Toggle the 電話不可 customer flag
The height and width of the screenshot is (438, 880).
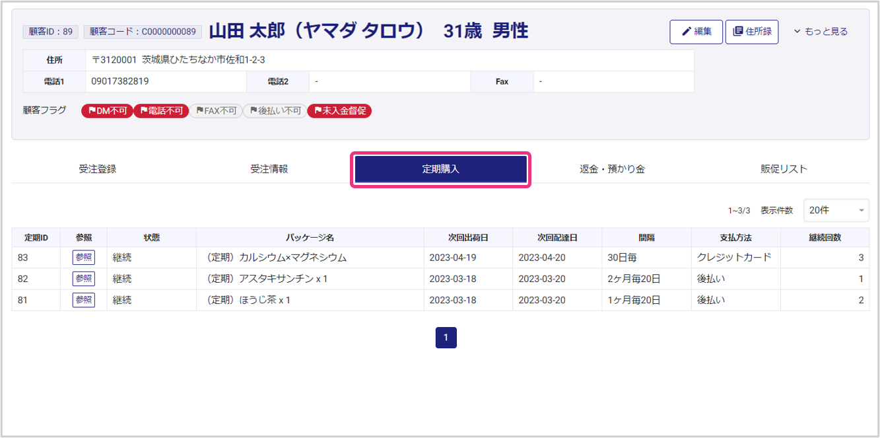161,111
